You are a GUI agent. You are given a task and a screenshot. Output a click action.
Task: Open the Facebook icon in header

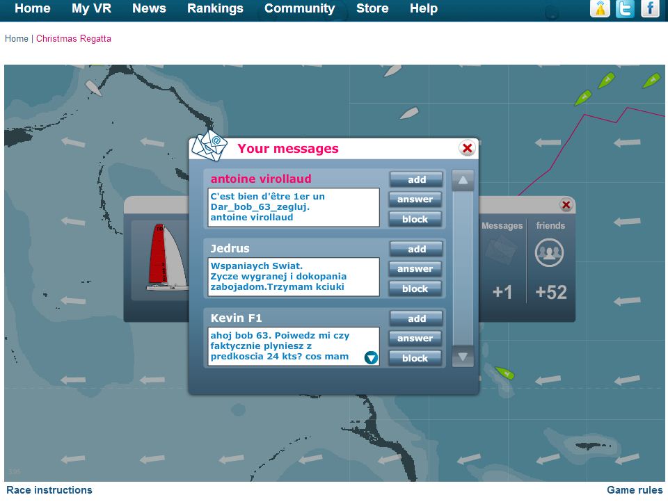pyautogui.click(x=650, y=8)
